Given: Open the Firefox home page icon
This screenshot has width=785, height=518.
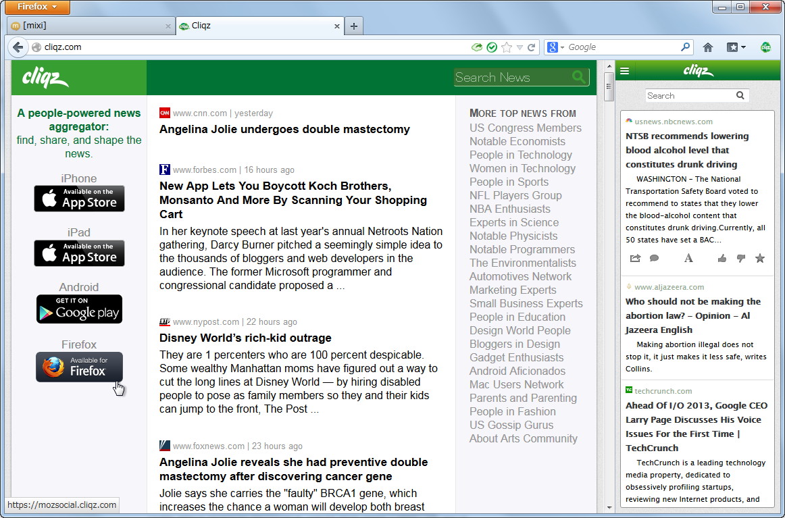Looking at the screenshot, I should pyautogui.click(x=708, y=47).
